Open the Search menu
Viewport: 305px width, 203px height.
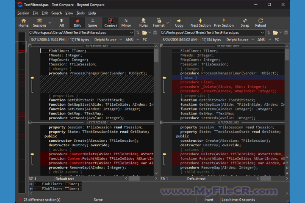coord(57,13)
